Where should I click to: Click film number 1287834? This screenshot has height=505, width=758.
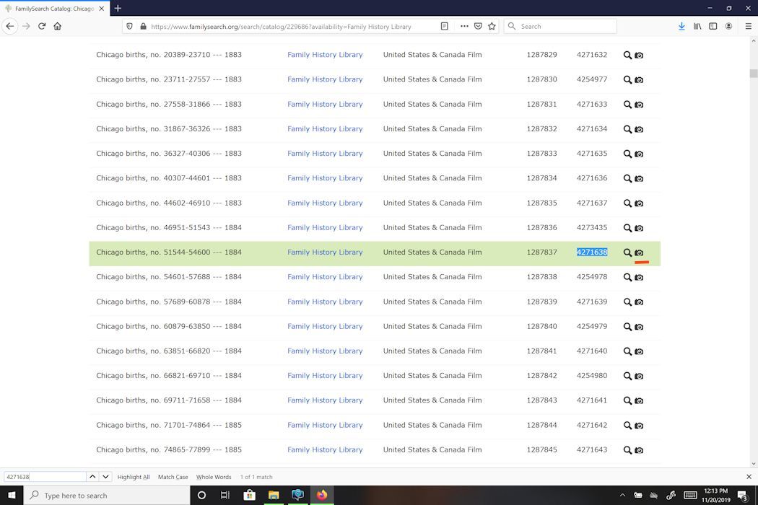(x=542, y=178)
